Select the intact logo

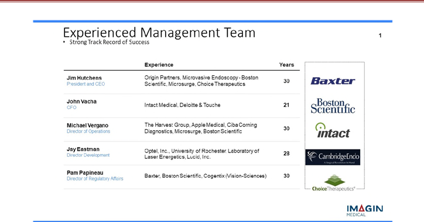pyautogui.click(x=333, y=130)
